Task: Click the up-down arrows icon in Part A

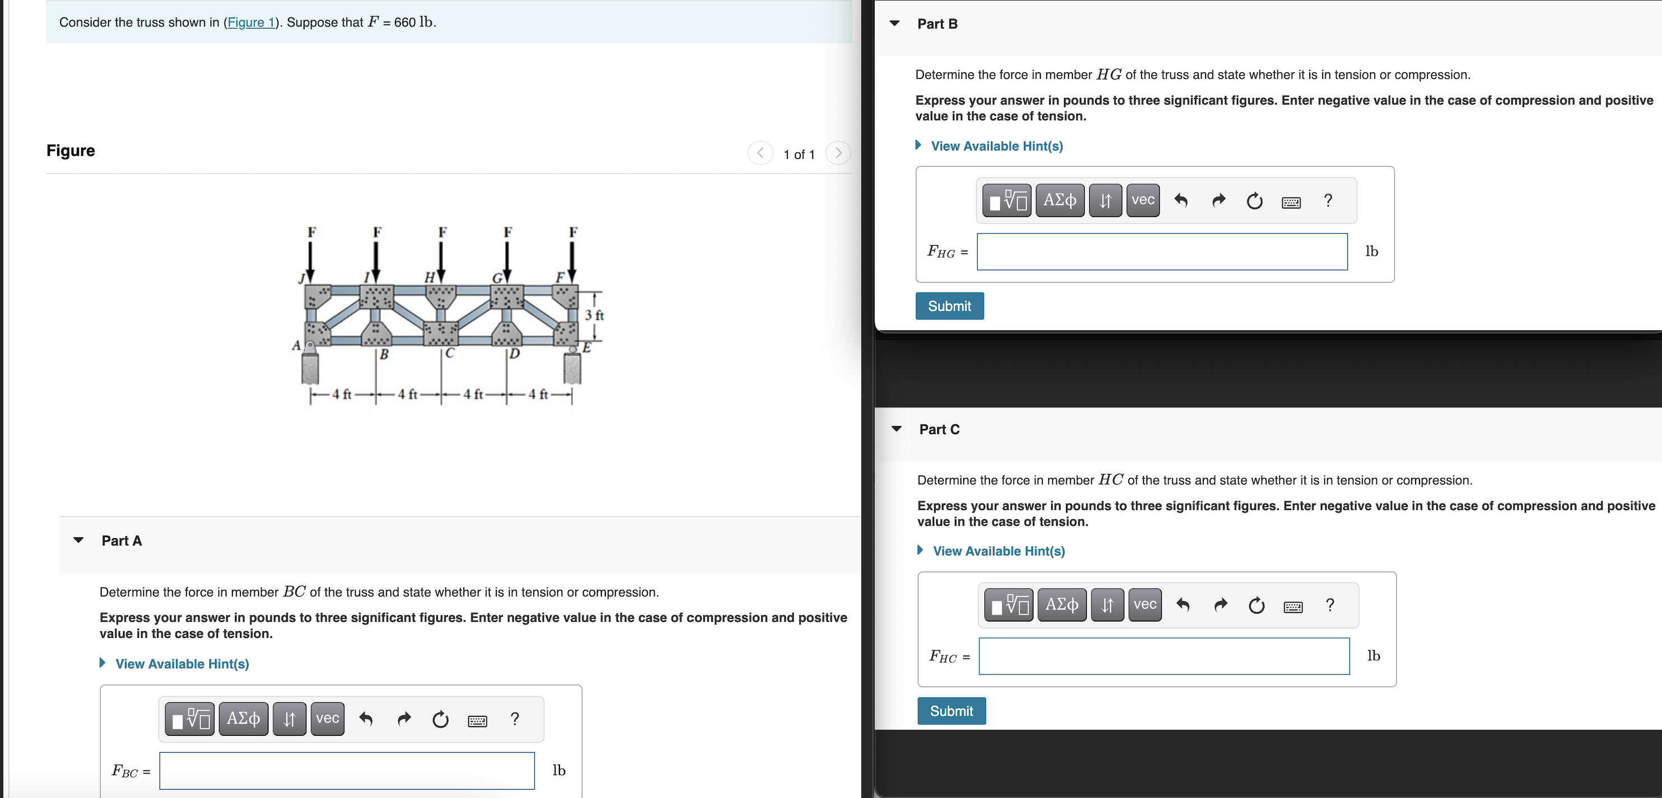Action: click(288, 718)
